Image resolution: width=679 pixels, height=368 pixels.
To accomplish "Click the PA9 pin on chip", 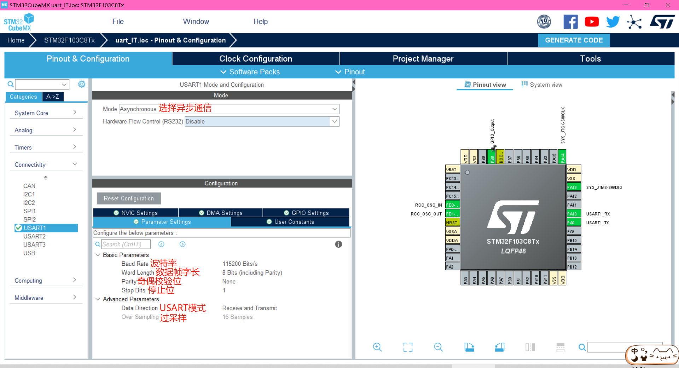I will 574,223.
